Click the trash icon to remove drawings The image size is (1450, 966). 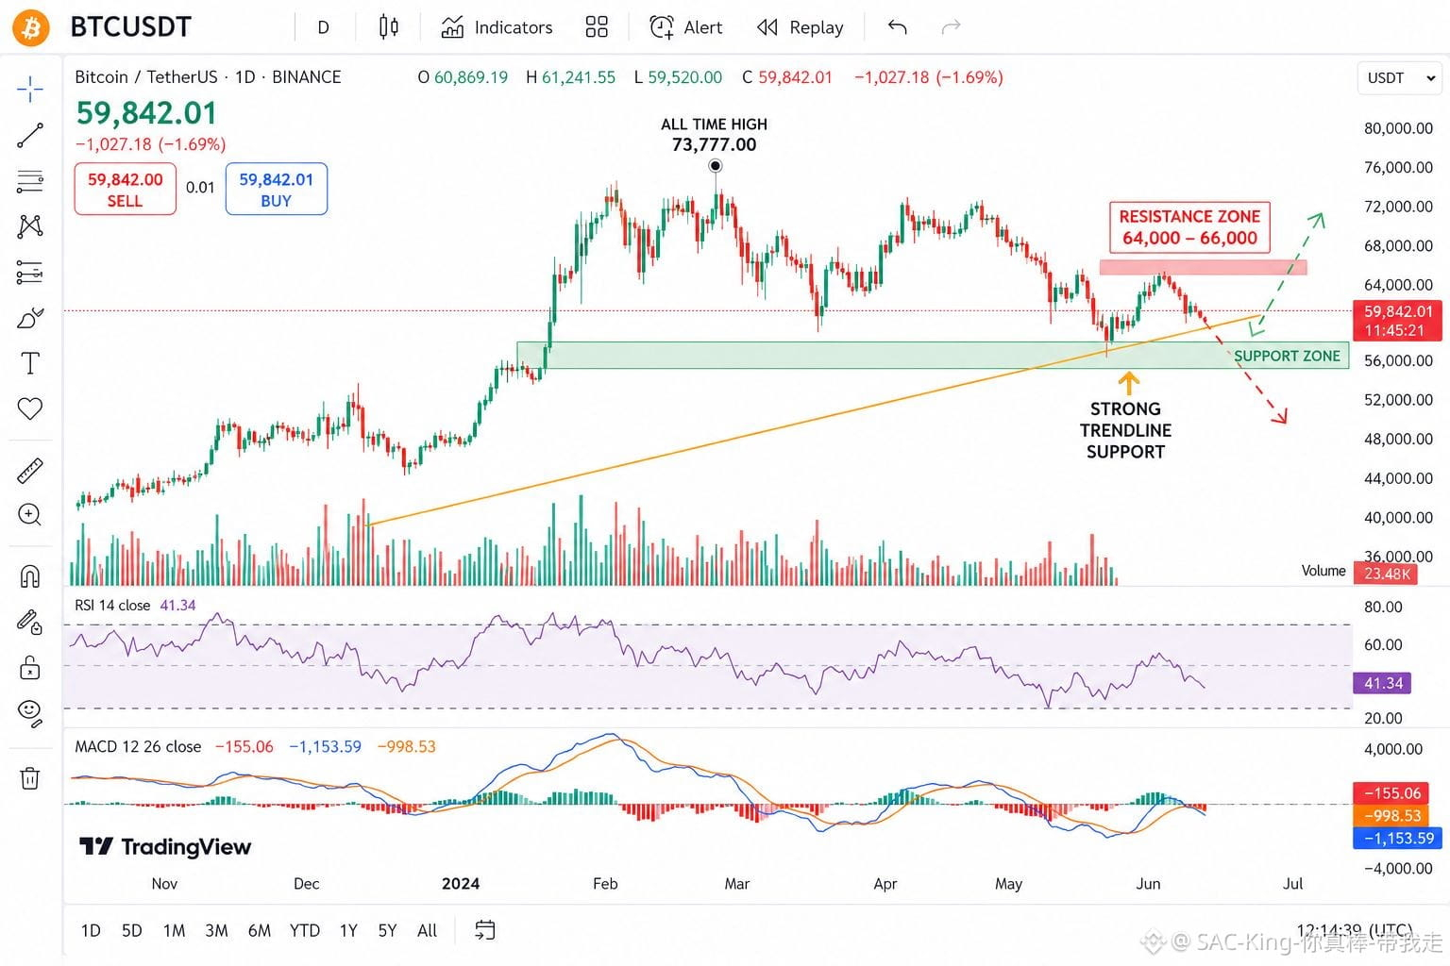[30, 778]
